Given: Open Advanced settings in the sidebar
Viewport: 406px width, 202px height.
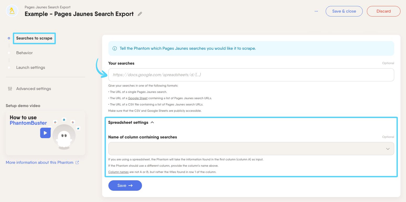Looking at the screenshot, I should pyautogui.click(x=34, y=89).
